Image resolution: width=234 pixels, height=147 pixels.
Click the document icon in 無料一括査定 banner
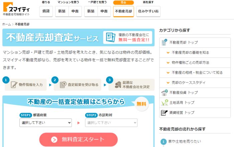(x=111, y=37)
